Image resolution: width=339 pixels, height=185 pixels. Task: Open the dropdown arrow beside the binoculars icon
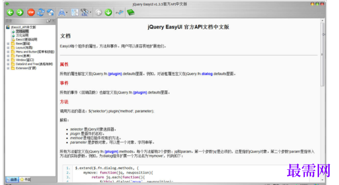click(90, 13)
